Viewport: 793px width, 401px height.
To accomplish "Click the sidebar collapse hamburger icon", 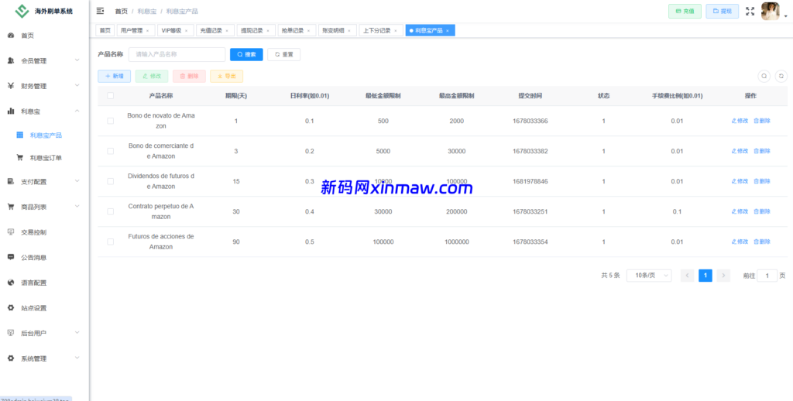I will pos(100,11).
